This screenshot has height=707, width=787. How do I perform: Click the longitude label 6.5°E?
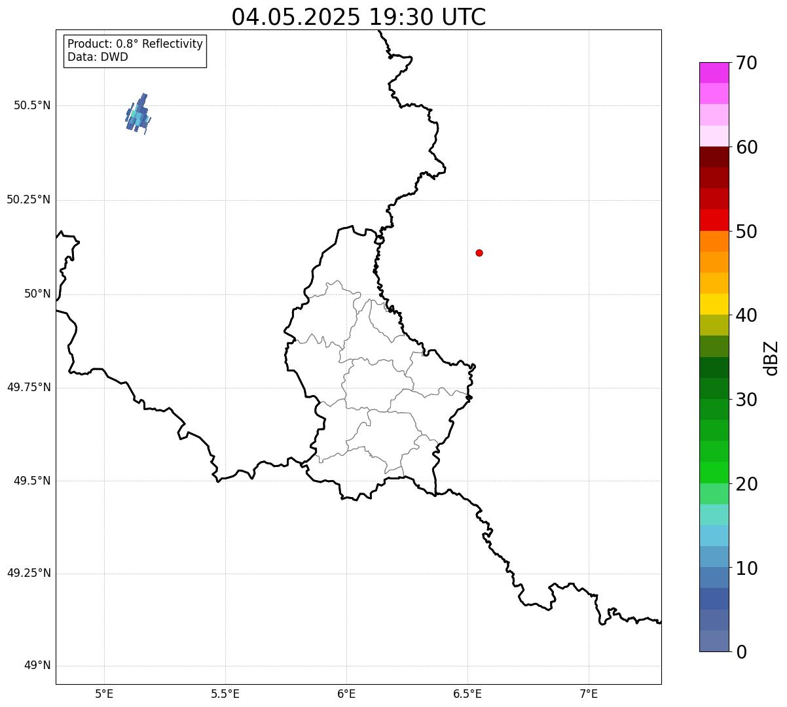click(467, 694)
